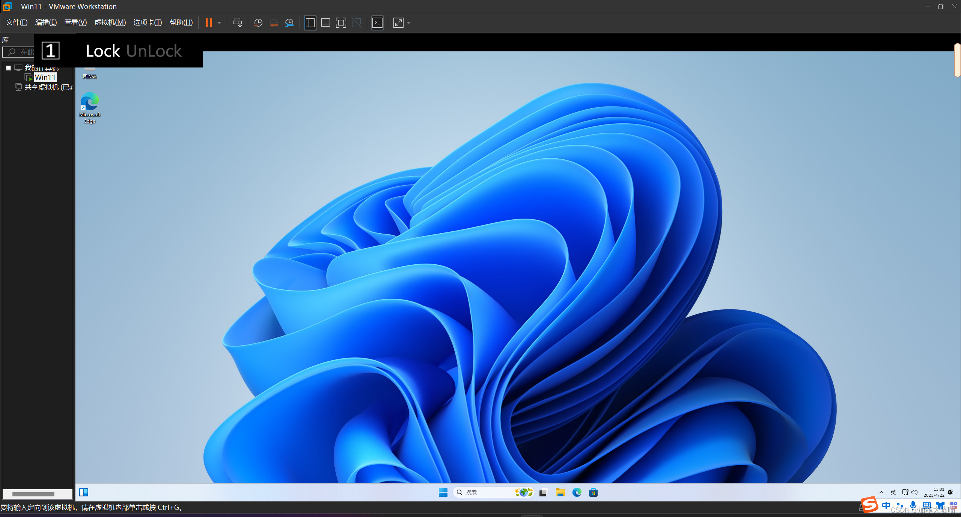Open the guest notification bell icon
The height and width of the screenshot is (517, 961).
click(950, 492)
